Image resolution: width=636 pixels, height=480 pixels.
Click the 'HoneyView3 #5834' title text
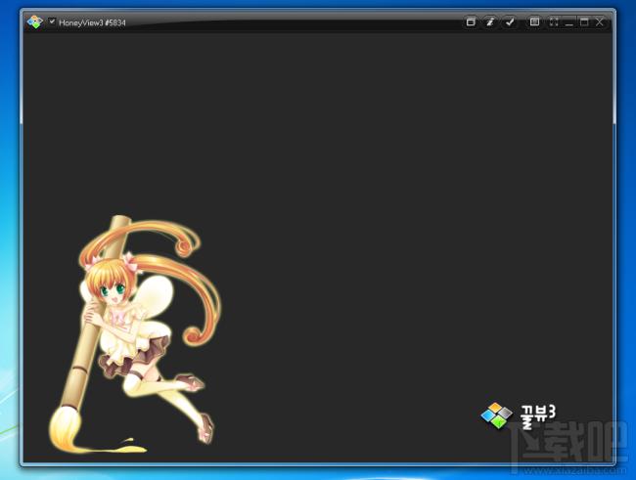click(92, 22)
